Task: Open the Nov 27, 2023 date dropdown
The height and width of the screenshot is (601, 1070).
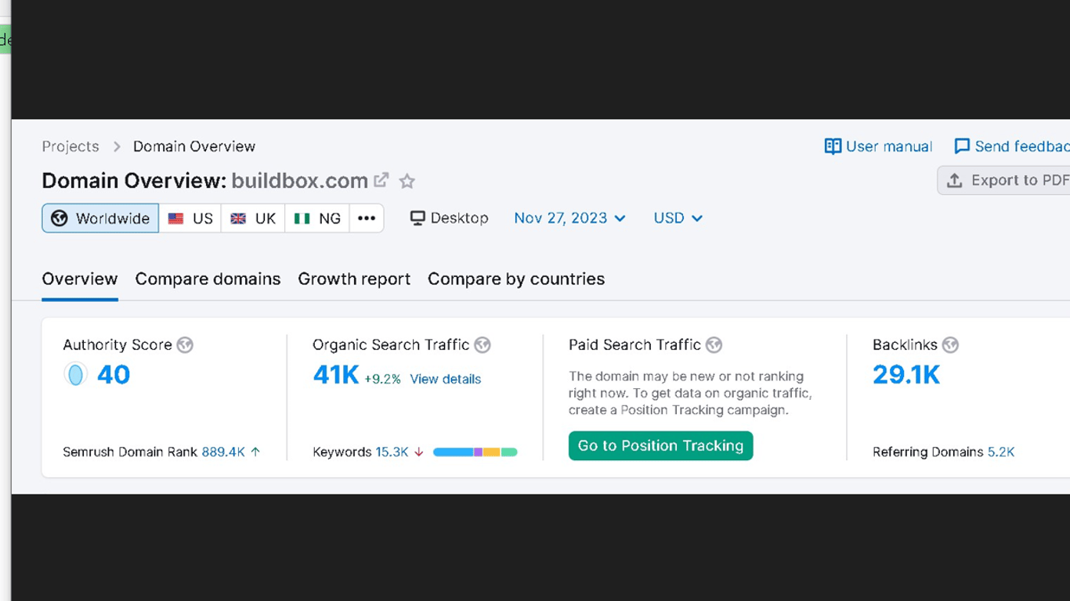Action: [569, 218]
